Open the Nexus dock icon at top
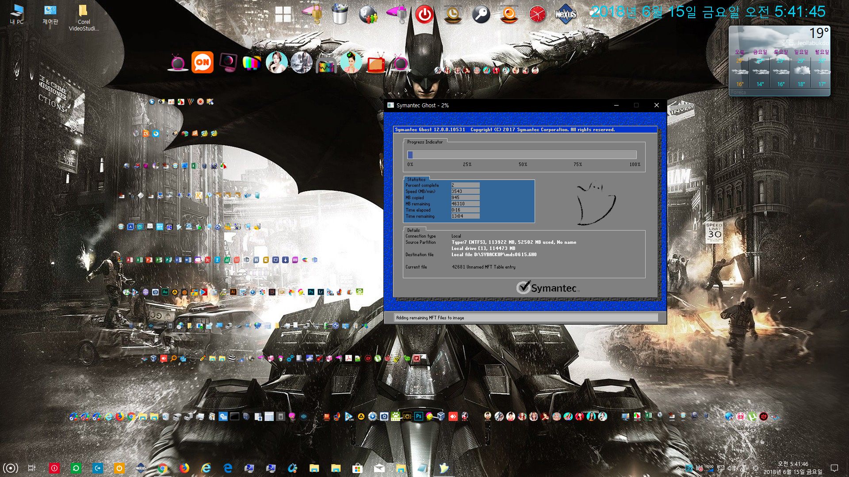This screenshot has height=477, width=849. (x=566, y=14)
